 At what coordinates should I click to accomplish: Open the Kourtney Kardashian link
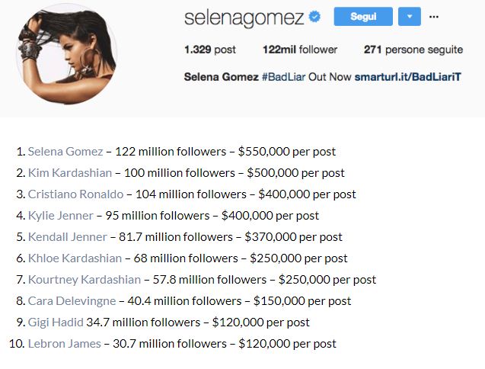click(x=85, y=280)
